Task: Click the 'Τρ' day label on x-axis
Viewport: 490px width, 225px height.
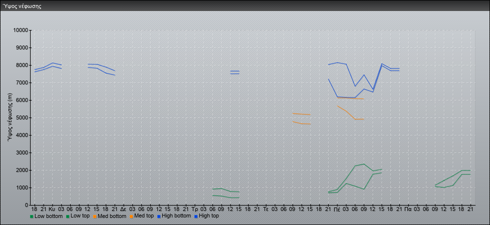Action: click(x=195, y=208)
